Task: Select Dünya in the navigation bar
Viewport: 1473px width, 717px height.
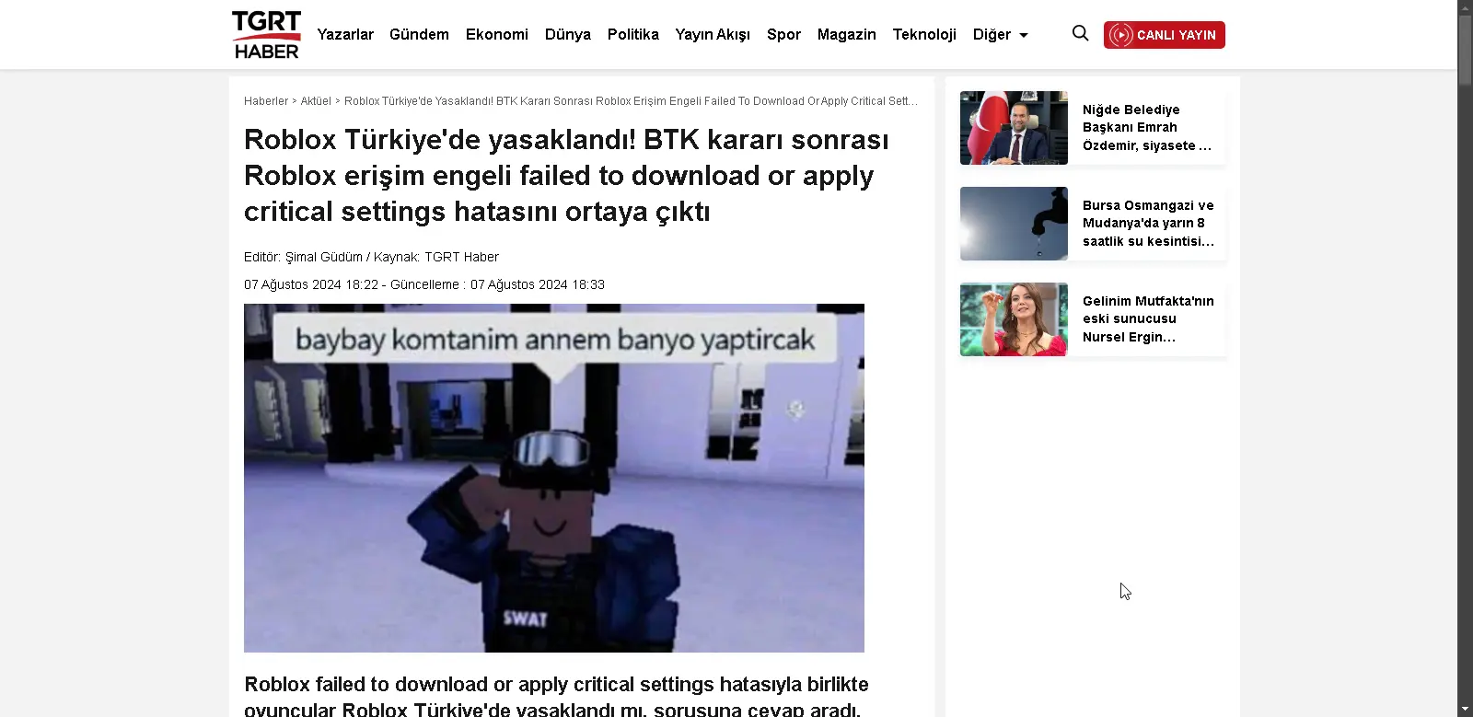Action: [x=568, y=34]
